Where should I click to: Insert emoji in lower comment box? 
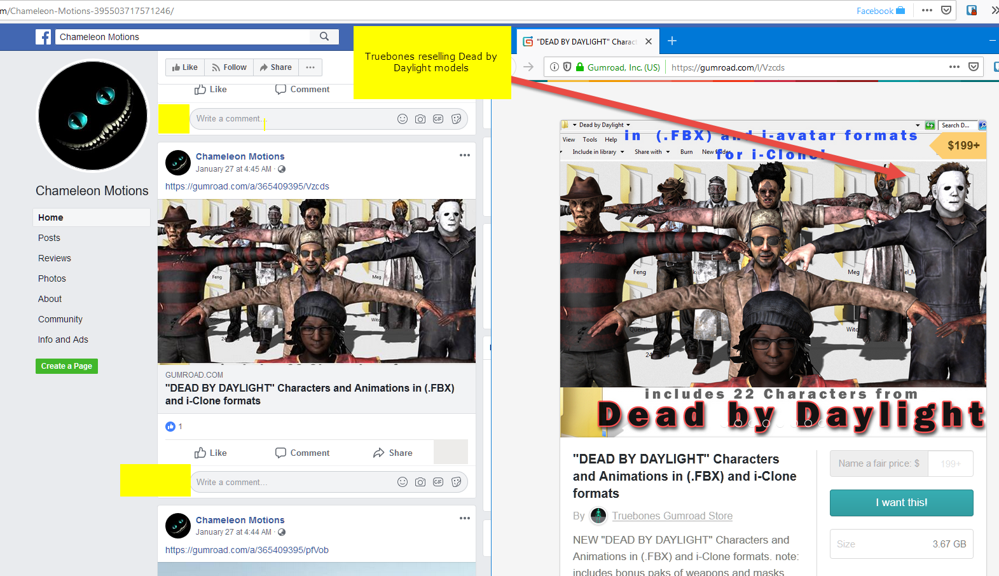click(403, 482)
